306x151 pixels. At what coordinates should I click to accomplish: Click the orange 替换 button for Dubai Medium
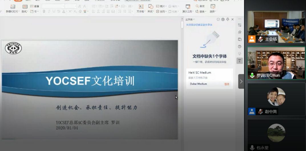coord(226,84)
